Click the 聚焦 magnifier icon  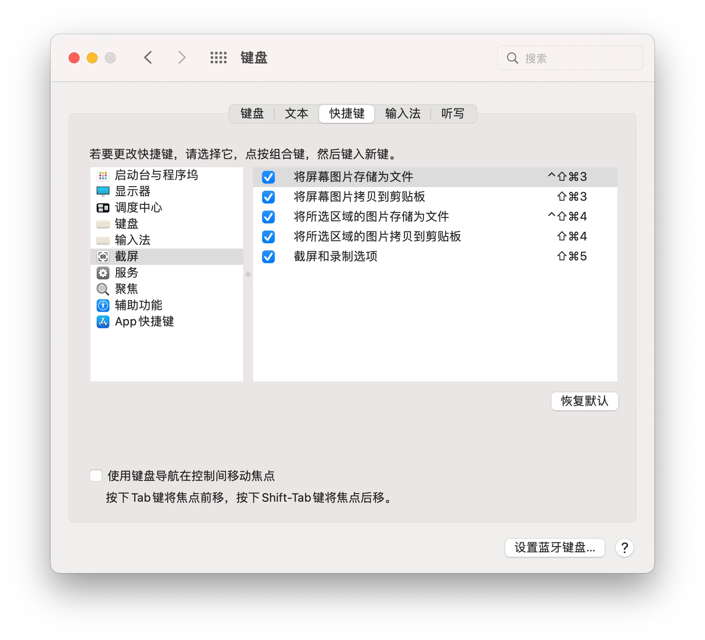click(103, 289)
